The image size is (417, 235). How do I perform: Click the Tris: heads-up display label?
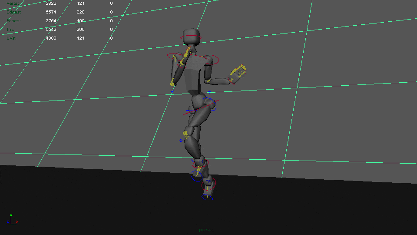[x=11, y=29]
